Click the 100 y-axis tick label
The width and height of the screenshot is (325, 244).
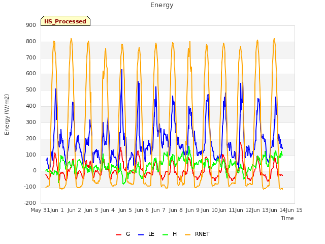point(31,155)
